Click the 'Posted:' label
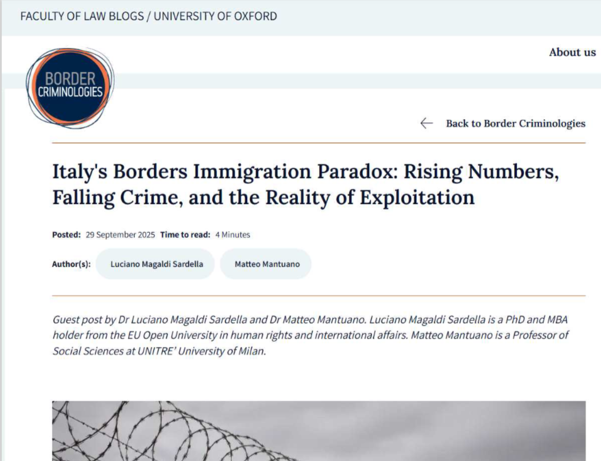This screenshot has width=601, height=461. [x=67, y=234]
